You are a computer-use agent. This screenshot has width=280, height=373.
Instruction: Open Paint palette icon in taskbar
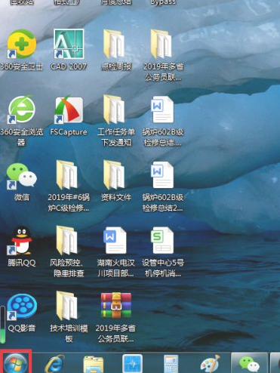[210, 364]
